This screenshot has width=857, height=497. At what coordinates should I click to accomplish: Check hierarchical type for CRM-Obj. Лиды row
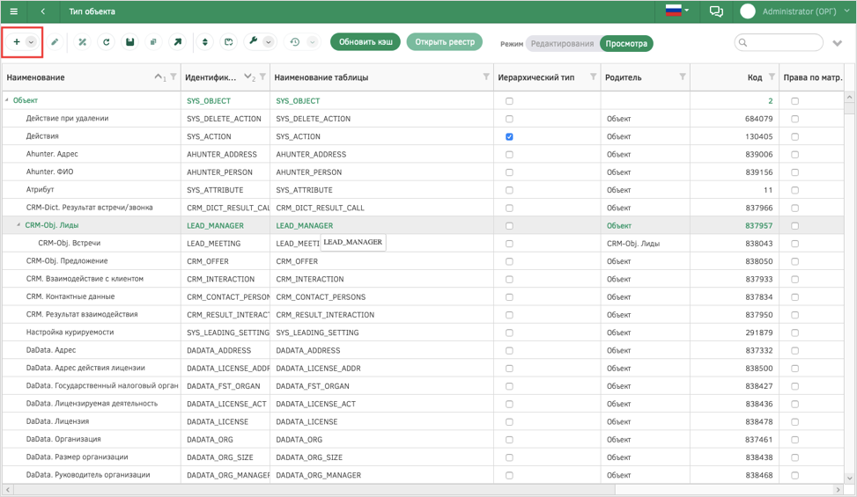click(509, 226)
